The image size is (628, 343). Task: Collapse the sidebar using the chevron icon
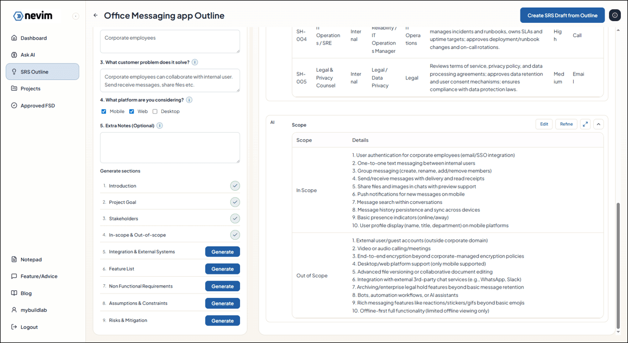pyautogui.click(x=76, y=16)
